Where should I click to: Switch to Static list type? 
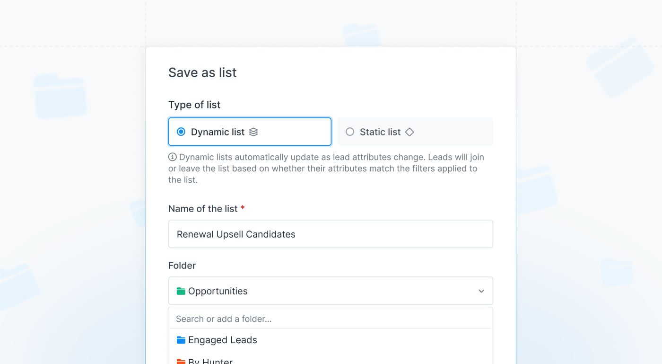[415, 132]
